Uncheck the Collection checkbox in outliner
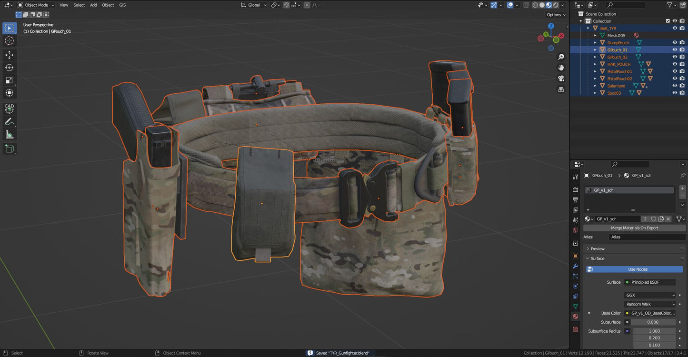This screenshot has height=357, width=688. coord(668,20)
